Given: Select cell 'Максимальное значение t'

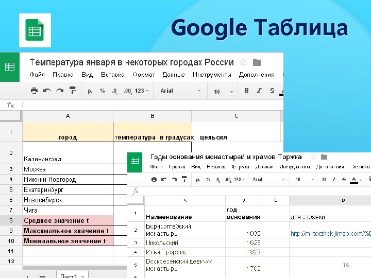Looking at the screenshot, I should tap(68, 231).
